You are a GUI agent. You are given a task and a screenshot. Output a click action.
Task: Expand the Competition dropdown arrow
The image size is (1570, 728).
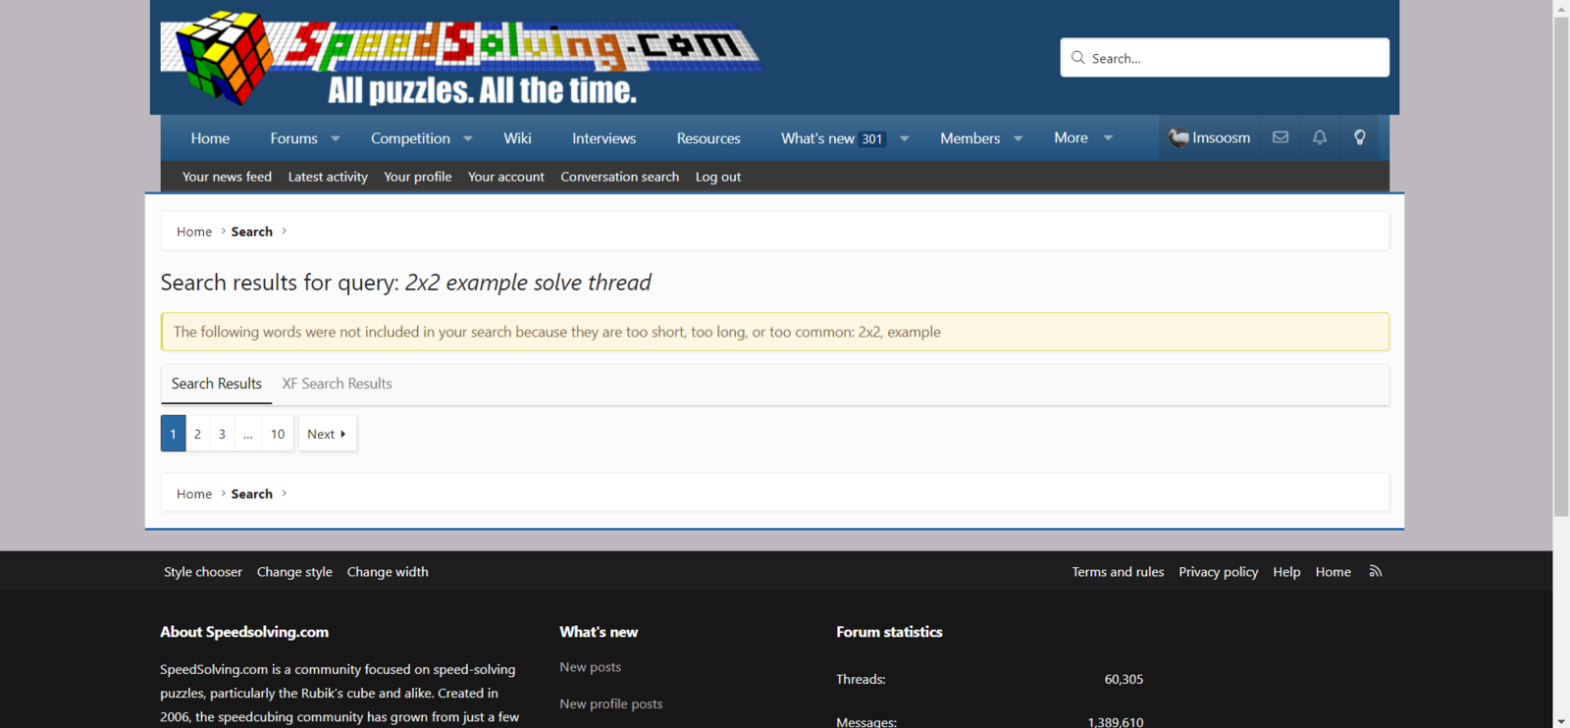coord(468,138)
